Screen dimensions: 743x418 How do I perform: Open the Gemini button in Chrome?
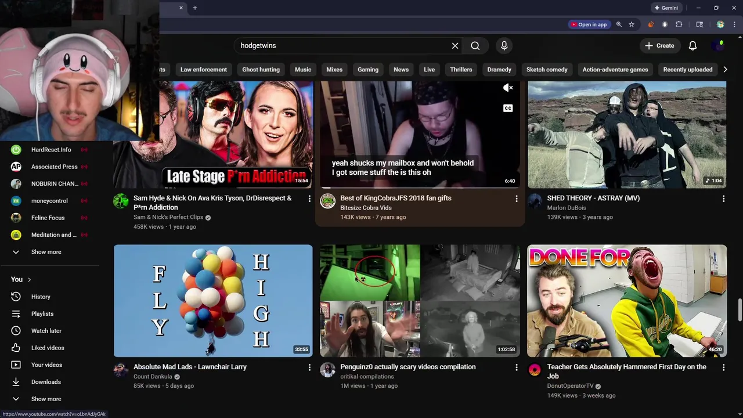666,8
